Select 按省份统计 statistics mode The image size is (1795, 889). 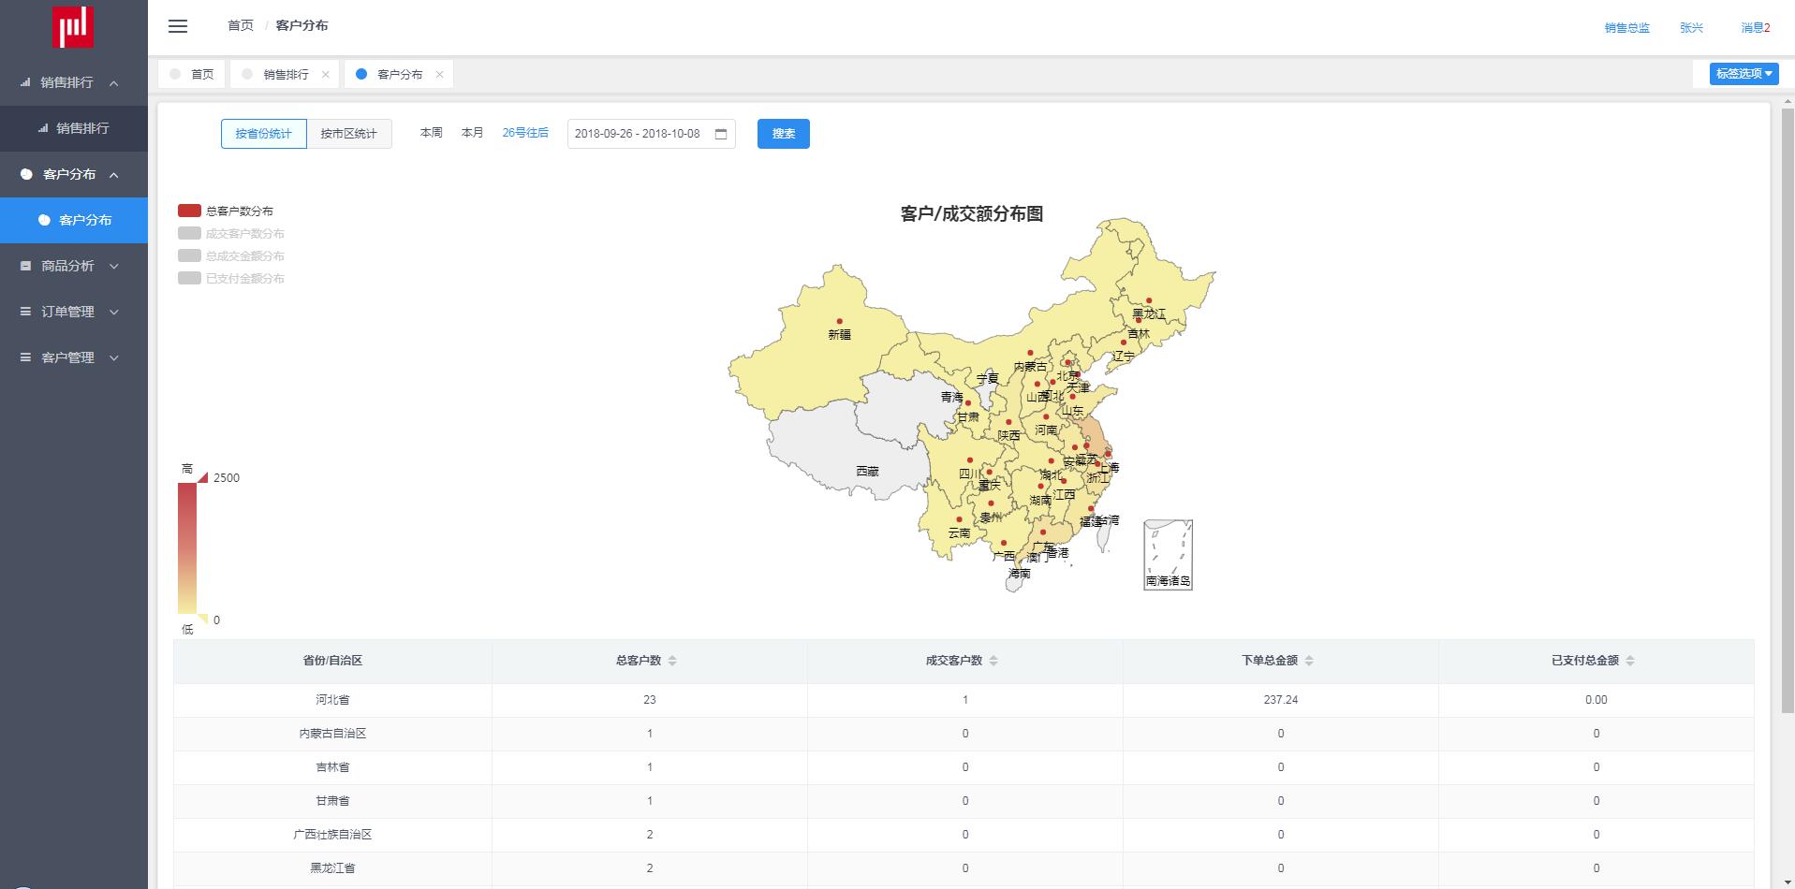[x=263, y=134]
